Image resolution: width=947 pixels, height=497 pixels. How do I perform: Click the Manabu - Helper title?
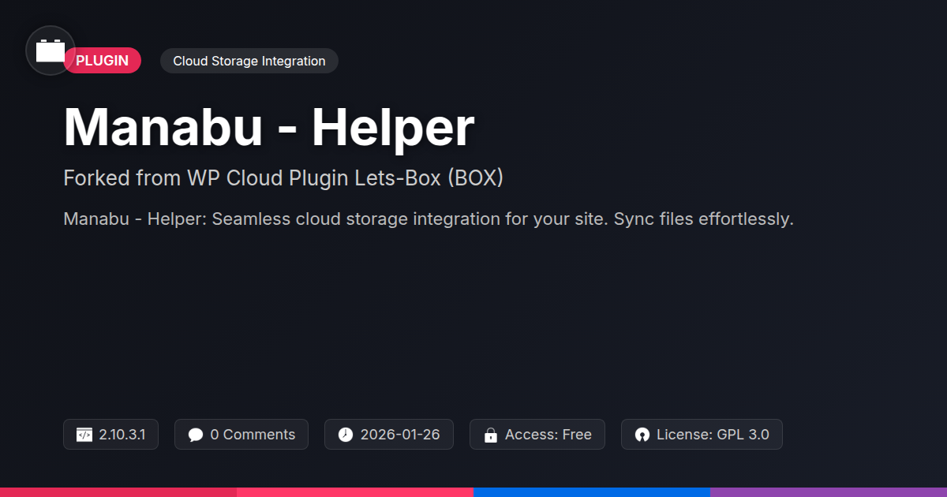[x=269, y=126]
